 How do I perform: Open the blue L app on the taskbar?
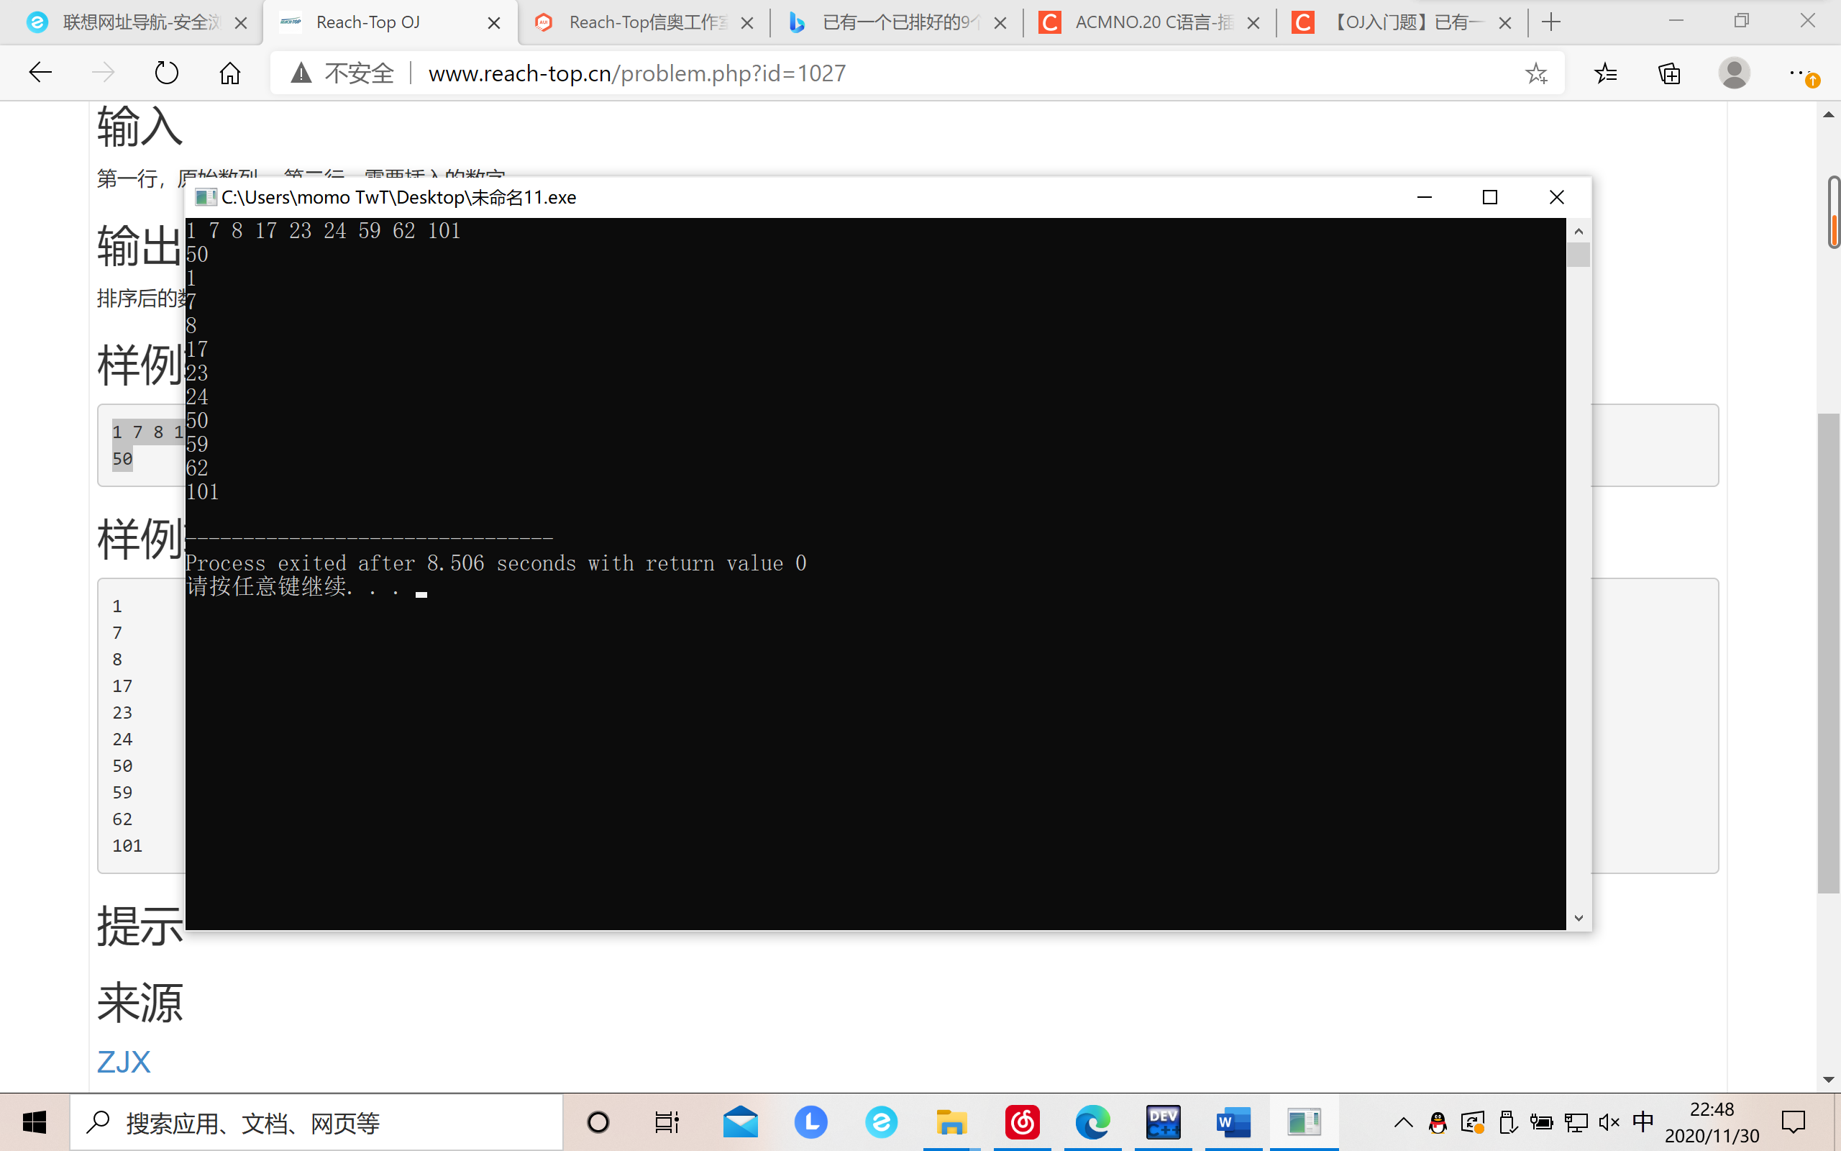[x=811, y=1122]
